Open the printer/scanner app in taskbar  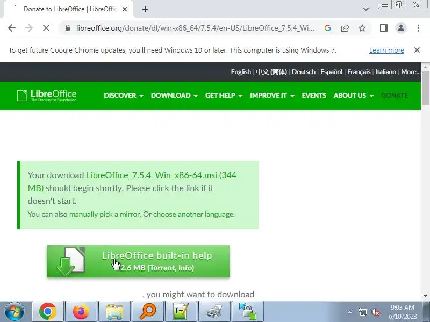[214, 312]
